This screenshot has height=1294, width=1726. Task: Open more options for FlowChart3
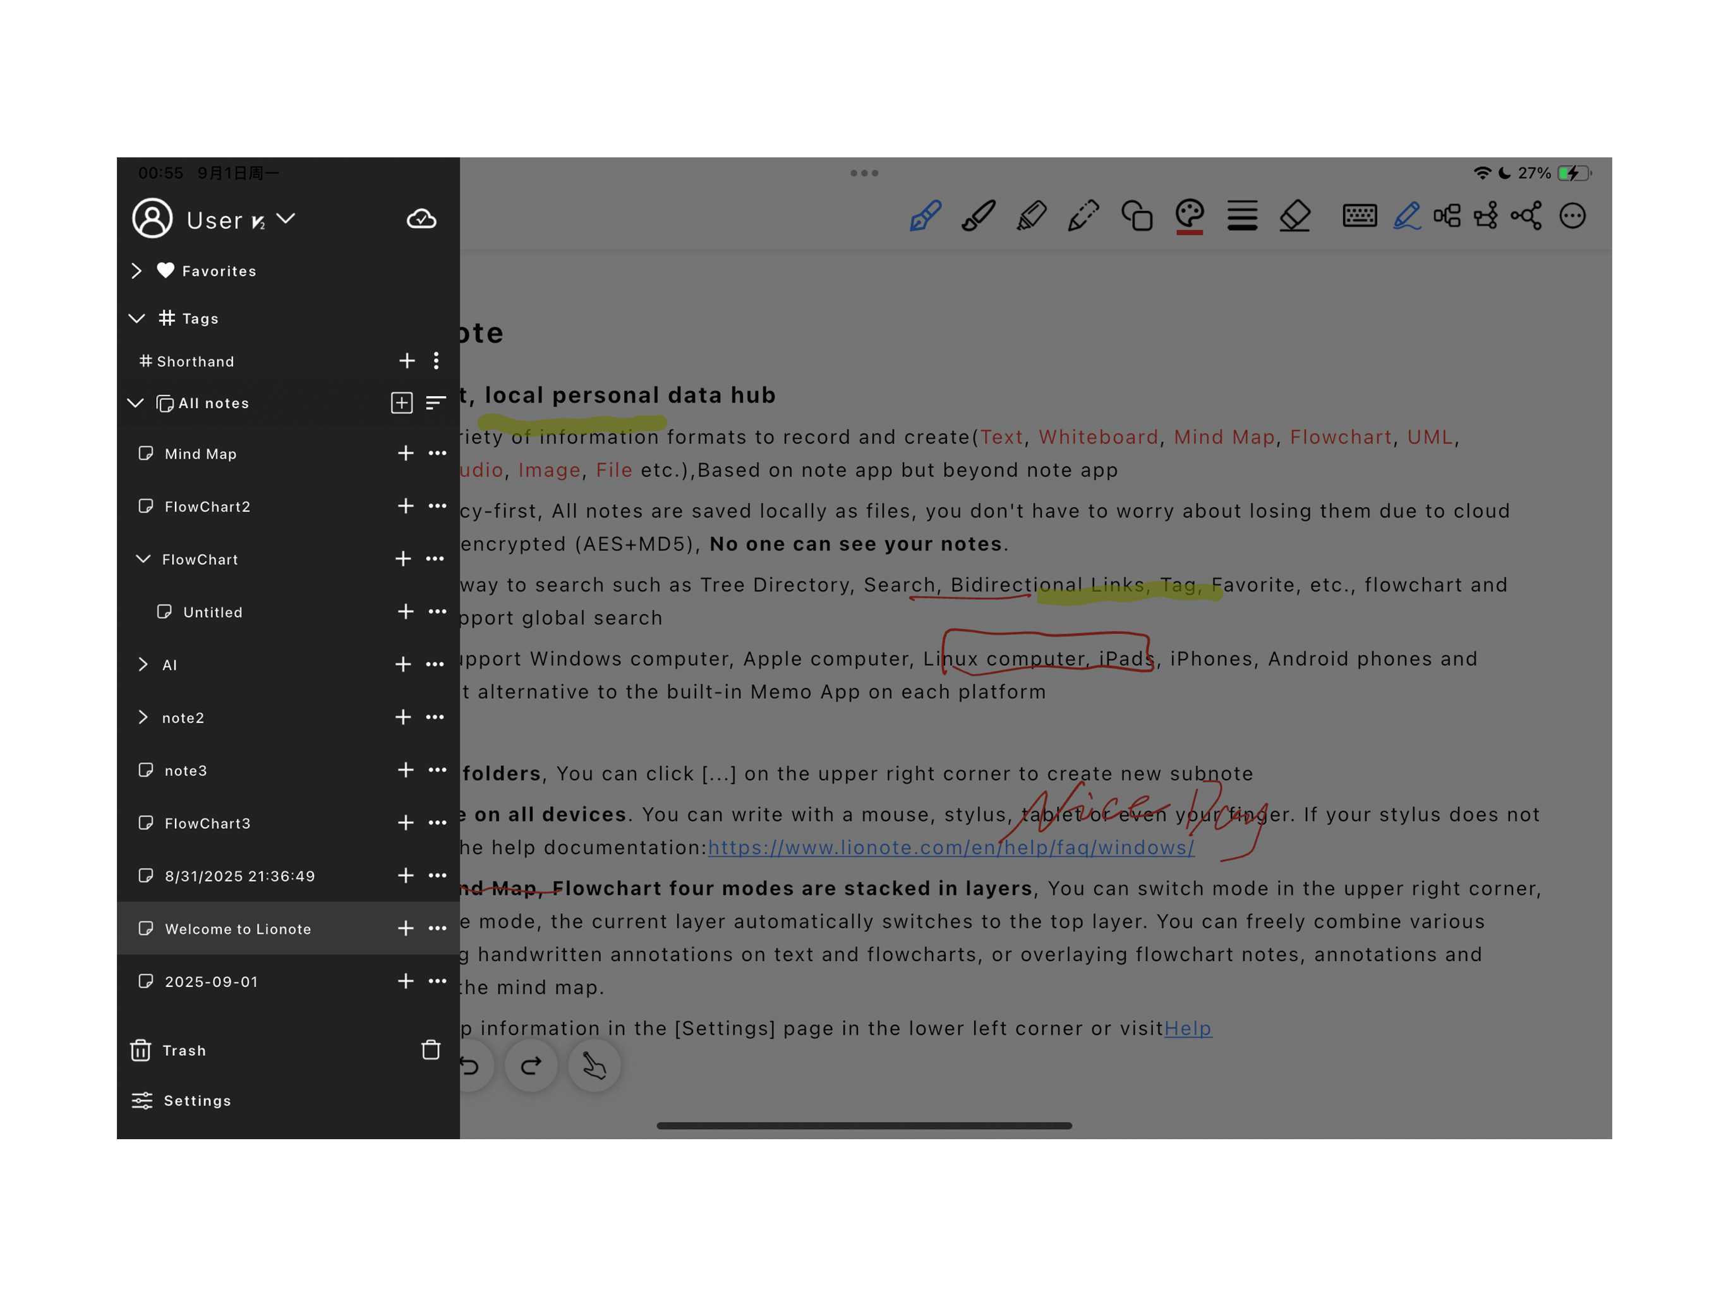[438, 823]
